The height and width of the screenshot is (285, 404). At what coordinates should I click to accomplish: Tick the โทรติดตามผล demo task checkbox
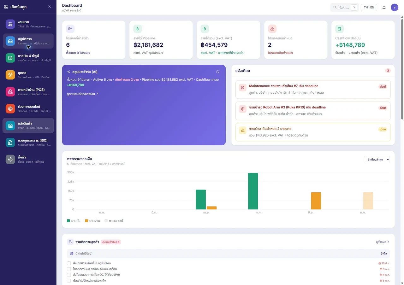point(69,269)
